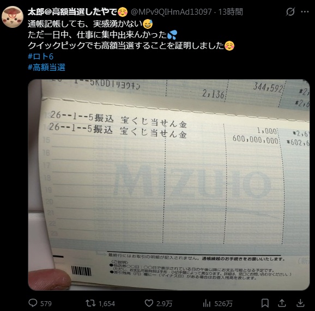The height and width of the screenshot is (311, 315).
Task: Repost using the retweet icon
Action: (90, 303)
